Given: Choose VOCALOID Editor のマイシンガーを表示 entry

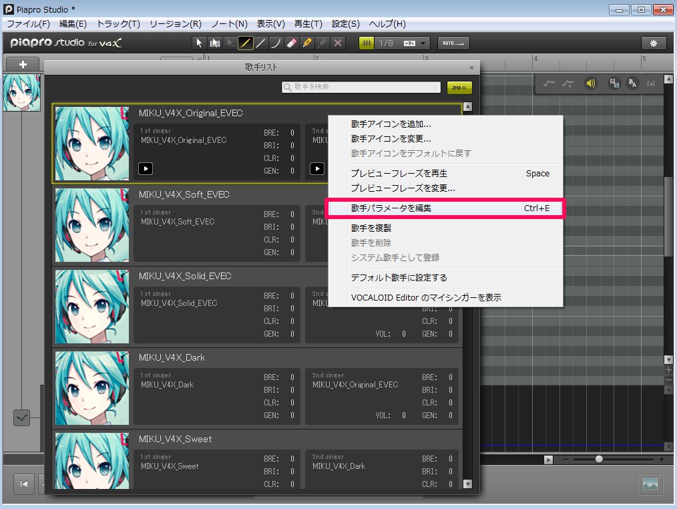Looking at the screenshot, I should click(x=445, y=298).
